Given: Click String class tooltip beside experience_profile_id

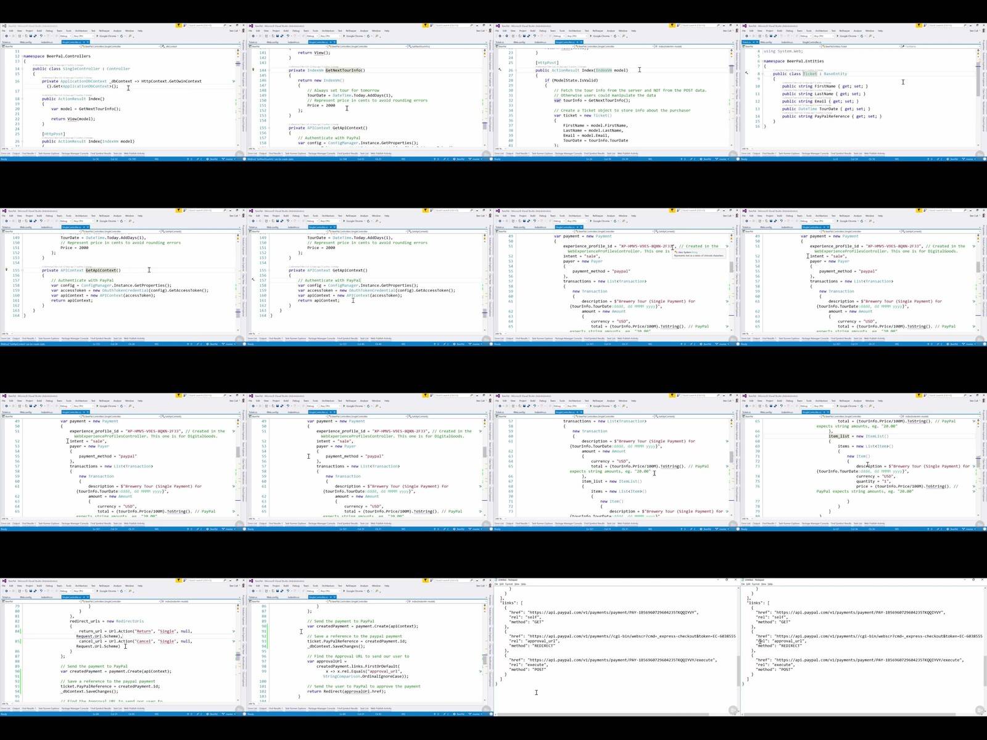Looking at the screenshot, I should click(x=698, y=253).
